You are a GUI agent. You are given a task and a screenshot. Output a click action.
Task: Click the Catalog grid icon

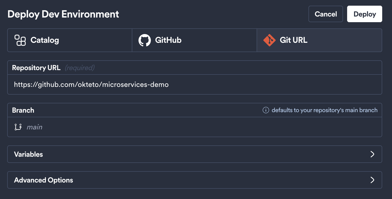20,40
